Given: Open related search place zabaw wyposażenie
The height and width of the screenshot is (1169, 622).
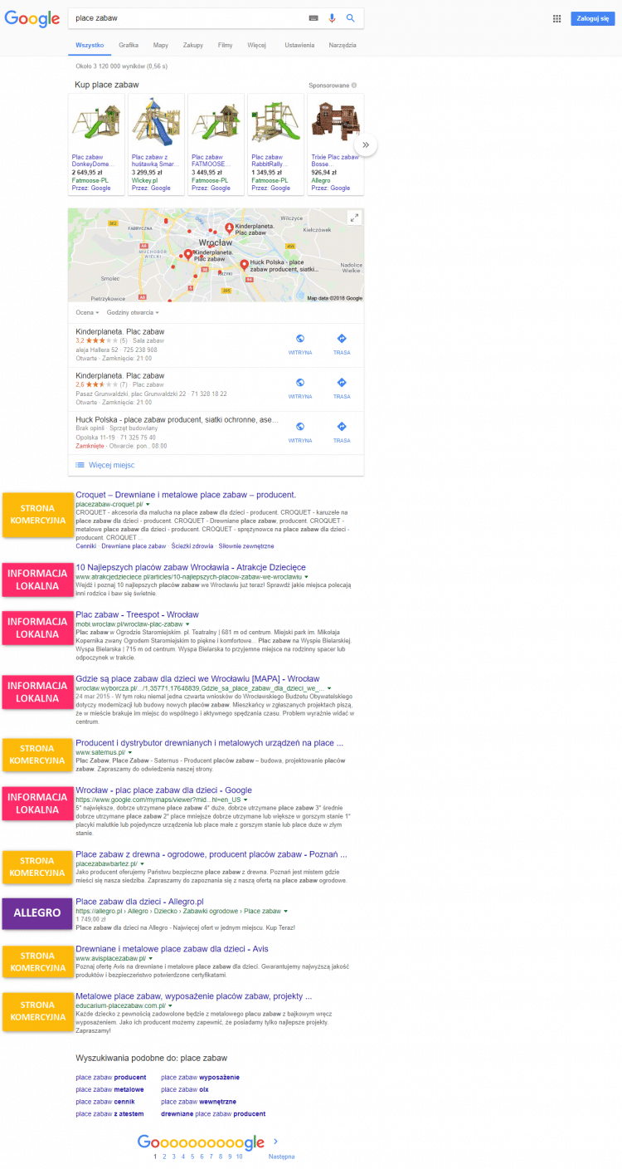Looking at the screenshot, I should tap(200, 1077).
